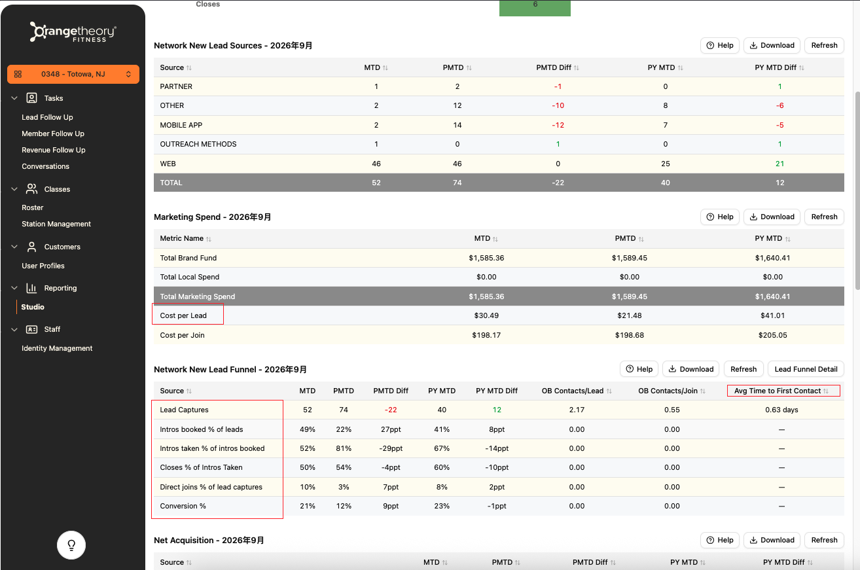
Task: Open Lead Follow Up page
Action: pos(47,117)
